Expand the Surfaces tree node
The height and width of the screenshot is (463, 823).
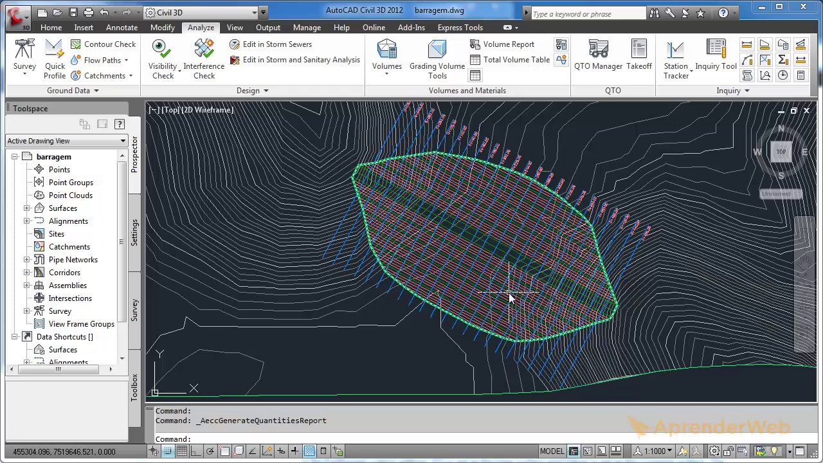(x=27, y=208)
